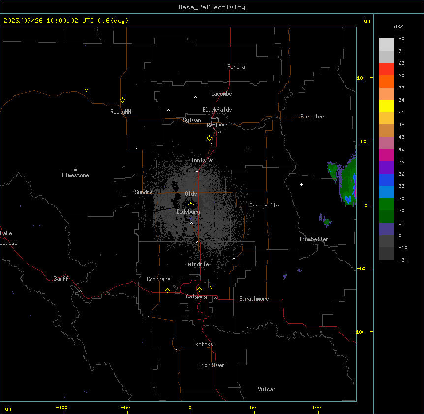
Task: Click the dBZ legend heading
Action: click(x=398, y=26)
